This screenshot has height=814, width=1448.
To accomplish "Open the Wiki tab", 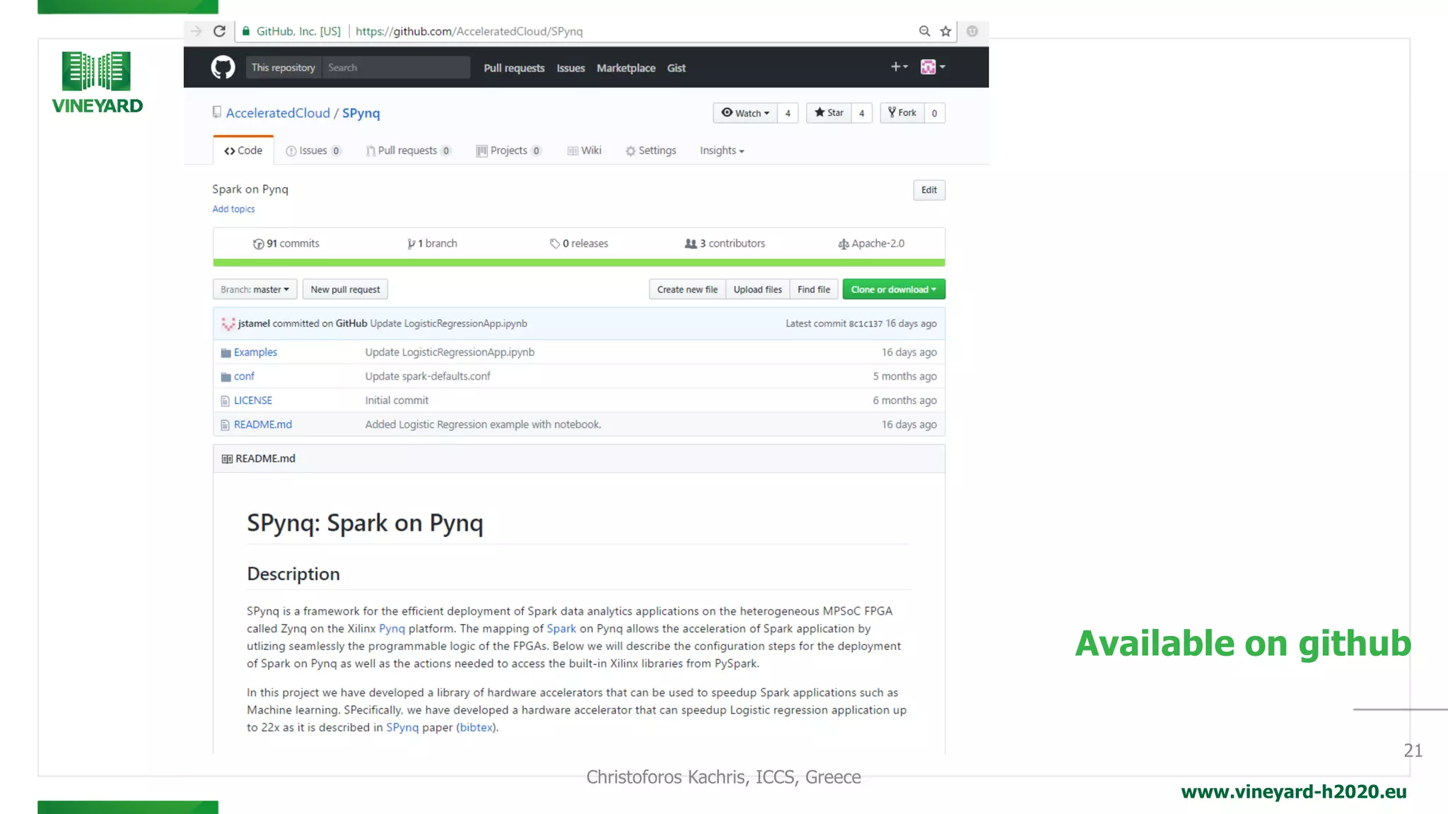I will (x=584, y=151).
